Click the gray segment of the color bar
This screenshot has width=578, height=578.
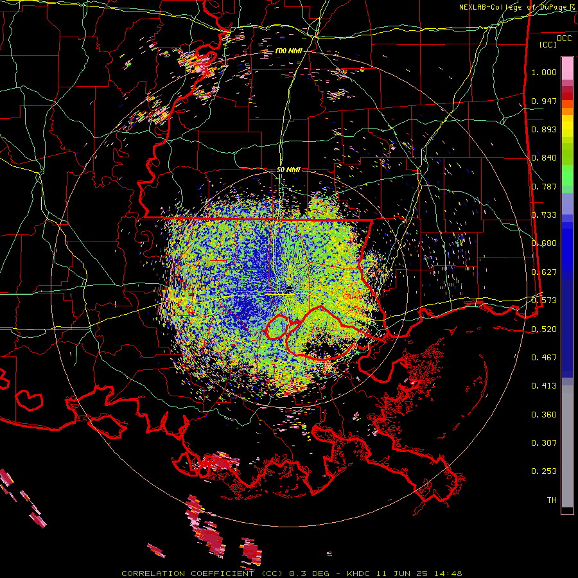567,446
